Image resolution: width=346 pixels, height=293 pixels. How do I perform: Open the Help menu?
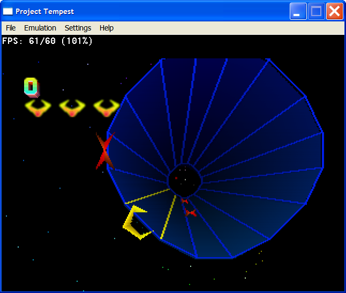pyautogui.click(x=107, y=28)
